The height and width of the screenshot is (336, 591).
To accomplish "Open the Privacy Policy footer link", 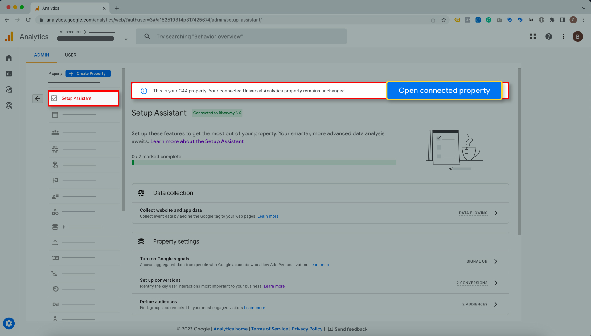I will pyautogui.click(x=307, y=329).
